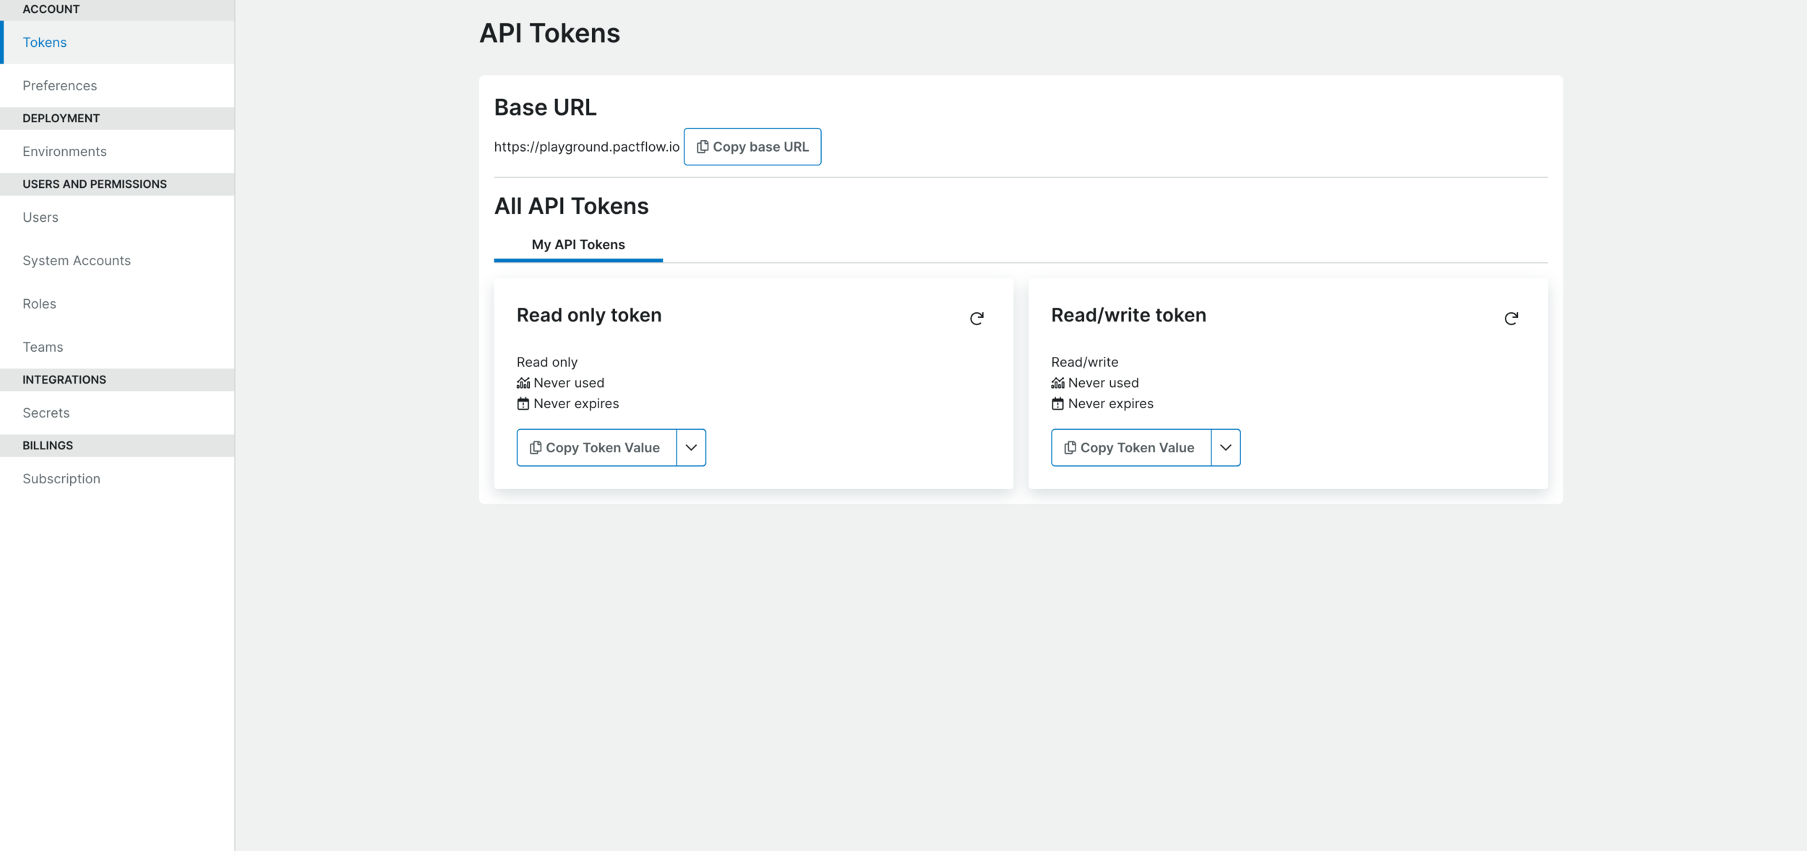Click copy icon on Read/write token button
1807x851 pixels.
pyautogui.click(x=1070, y=448)
